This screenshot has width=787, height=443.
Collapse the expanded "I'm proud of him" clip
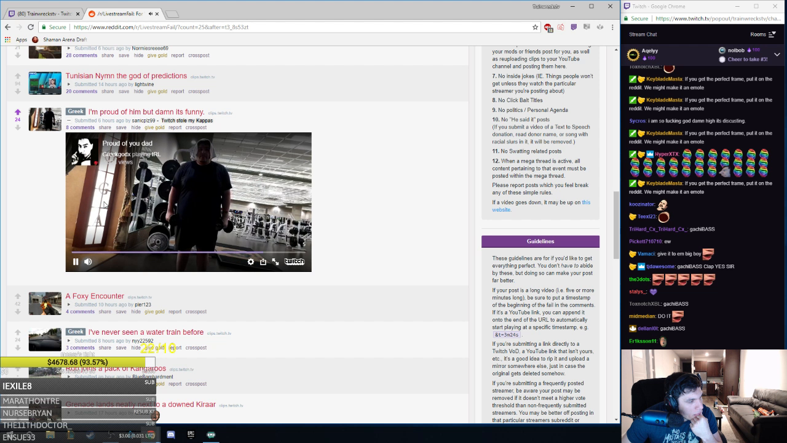pyautogui.click(x=69, y=121)
